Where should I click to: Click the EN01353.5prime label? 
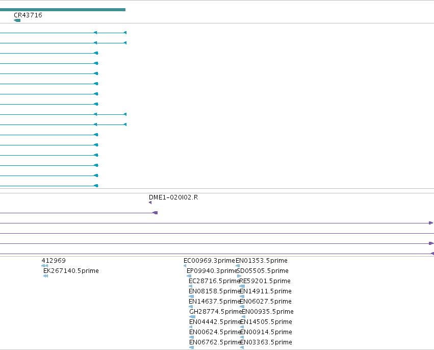[262, 261]
